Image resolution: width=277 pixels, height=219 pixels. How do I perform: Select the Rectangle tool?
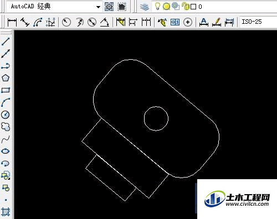click(x=6, y=90)
